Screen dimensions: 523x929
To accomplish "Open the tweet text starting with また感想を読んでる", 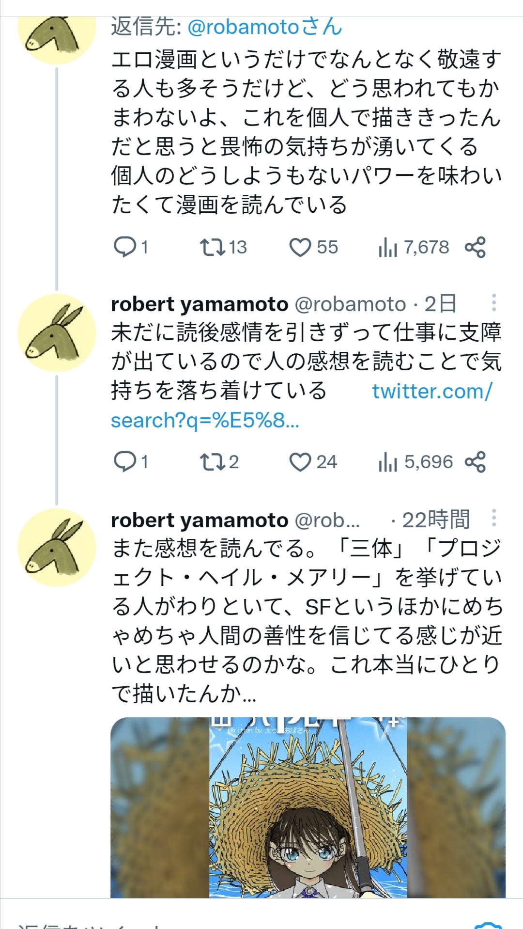I will click(x=307, y=621).
